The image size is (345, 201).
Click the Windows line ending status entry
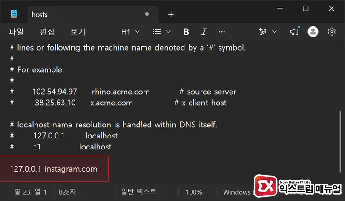click(237, 192)
